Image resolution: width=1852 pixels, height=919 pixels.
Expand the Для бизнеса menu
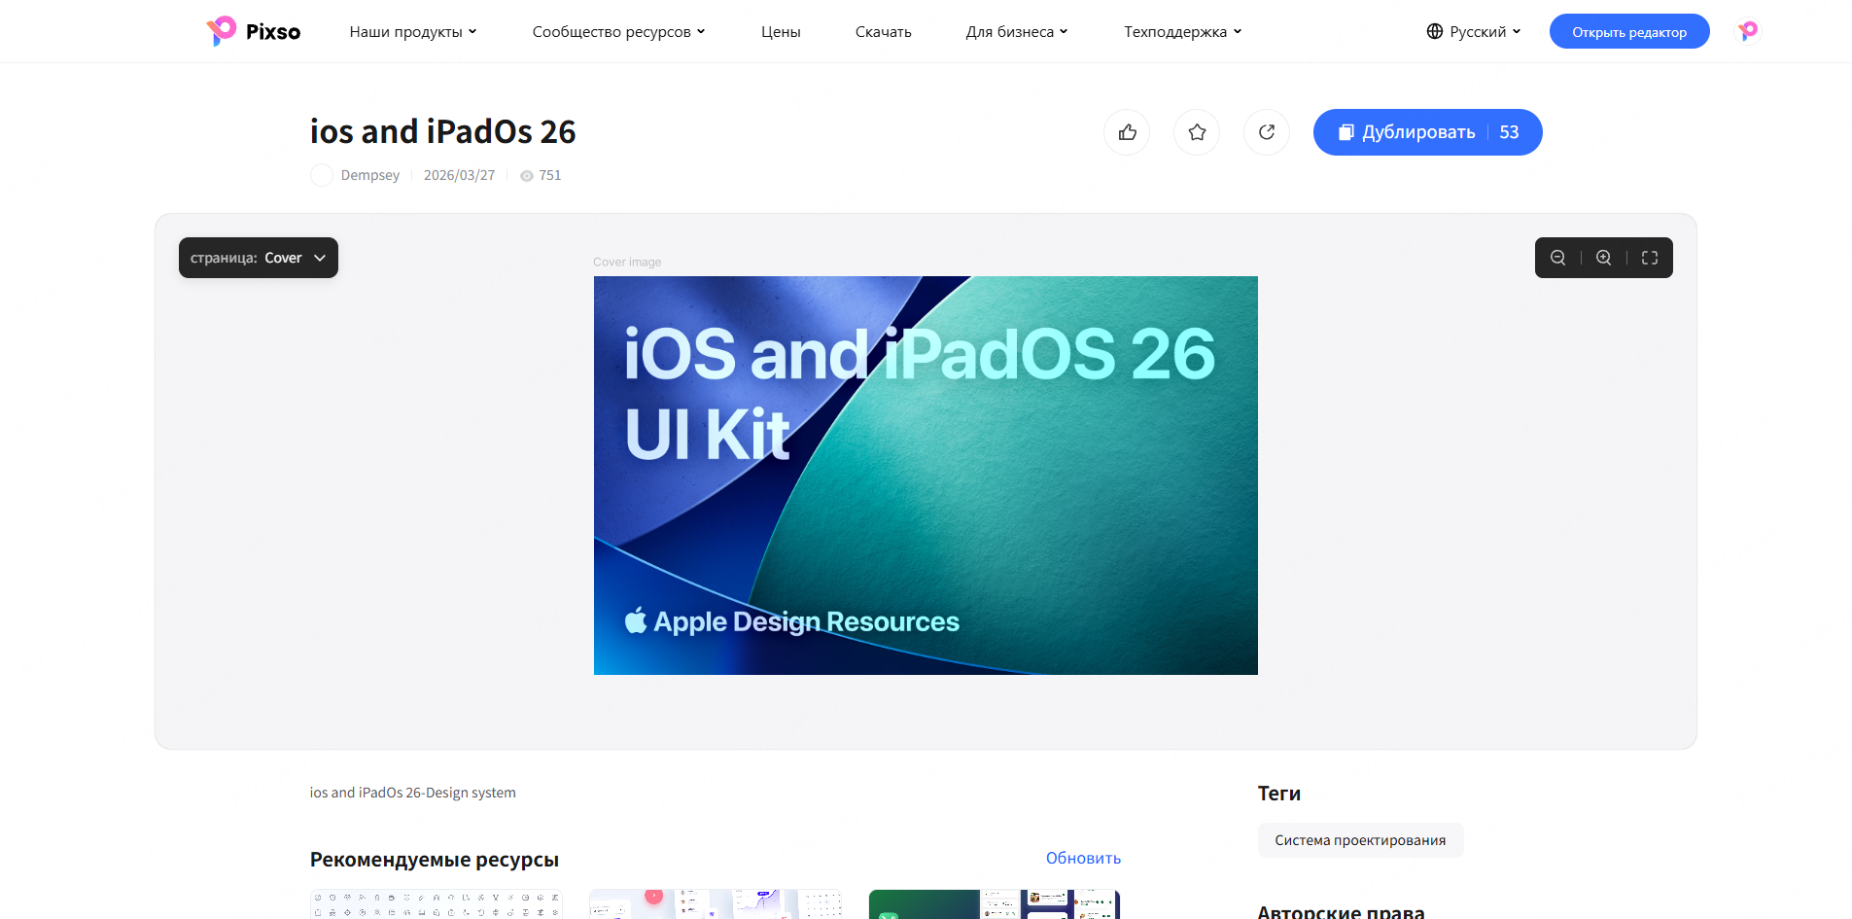[x=1017, y=32]
